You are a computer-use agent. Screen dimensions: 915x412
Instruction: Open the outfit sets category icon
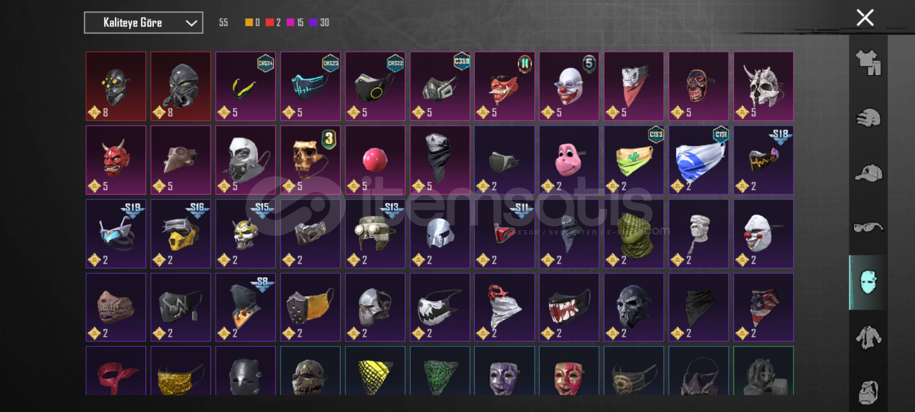tap(868, 63)
